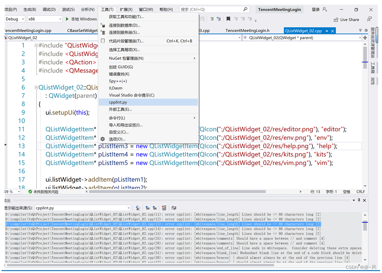Click 自定义(C)... menu entry
Screen dimensions: 382x273
coord(148,132)
